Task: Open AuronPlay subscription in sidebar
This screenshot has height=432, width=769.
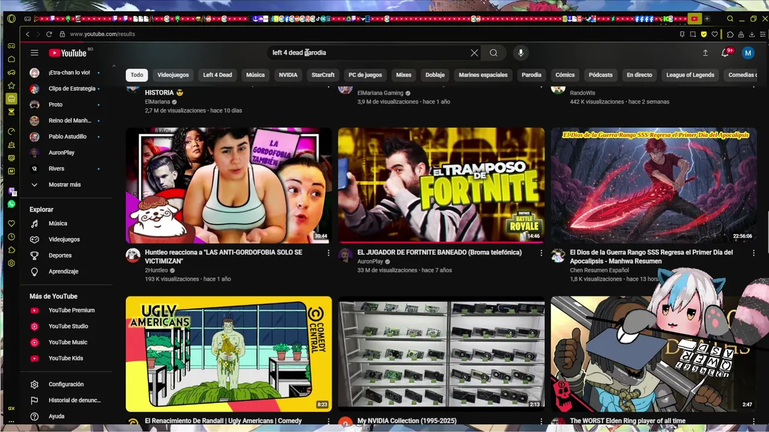Action: (x=61, y=152)
